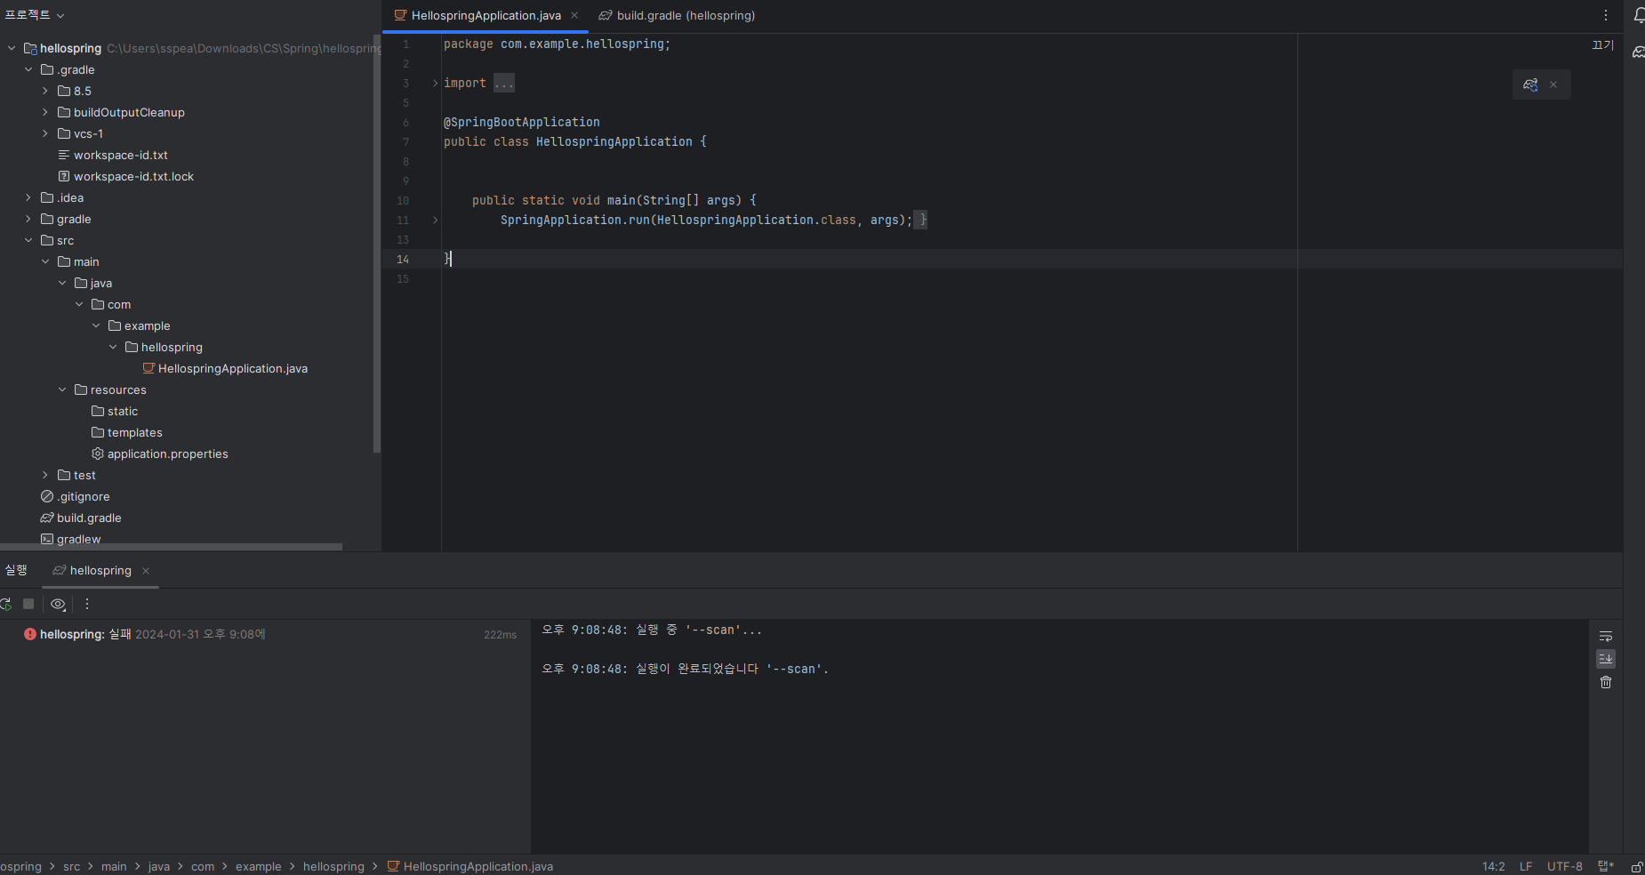Clear the run console with trash icon

tap(1606, 682)
